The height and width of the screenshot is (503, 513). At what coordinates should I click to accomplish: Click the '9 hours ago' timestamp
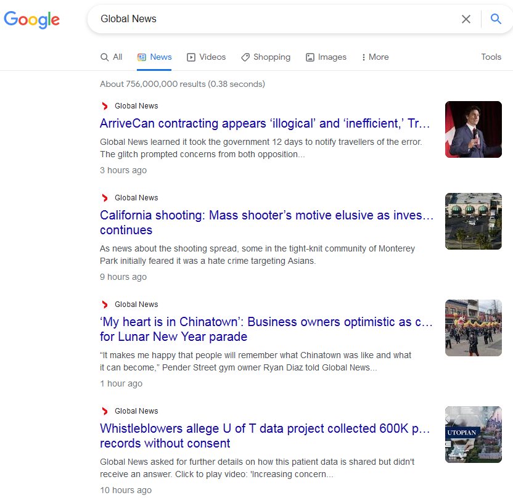[x=123, y=277]
